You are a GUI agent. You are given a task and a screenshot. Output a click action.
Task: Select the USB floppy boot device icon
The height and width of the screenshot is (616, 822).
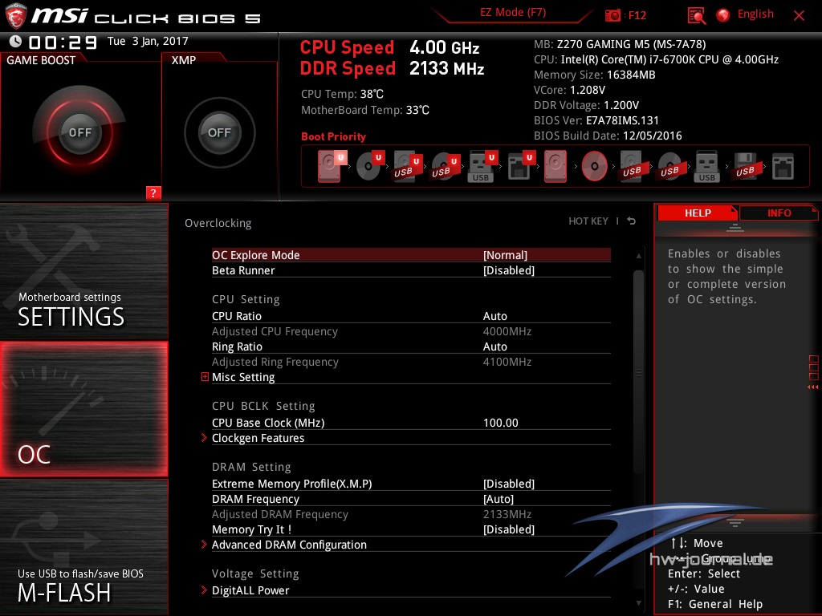745,166
